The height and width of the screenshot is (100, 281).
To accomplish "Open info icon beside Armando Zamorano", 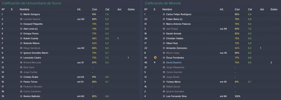I will (164, 48).
